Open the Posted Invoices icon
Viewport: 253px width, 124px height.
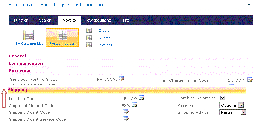click(62, 35)
